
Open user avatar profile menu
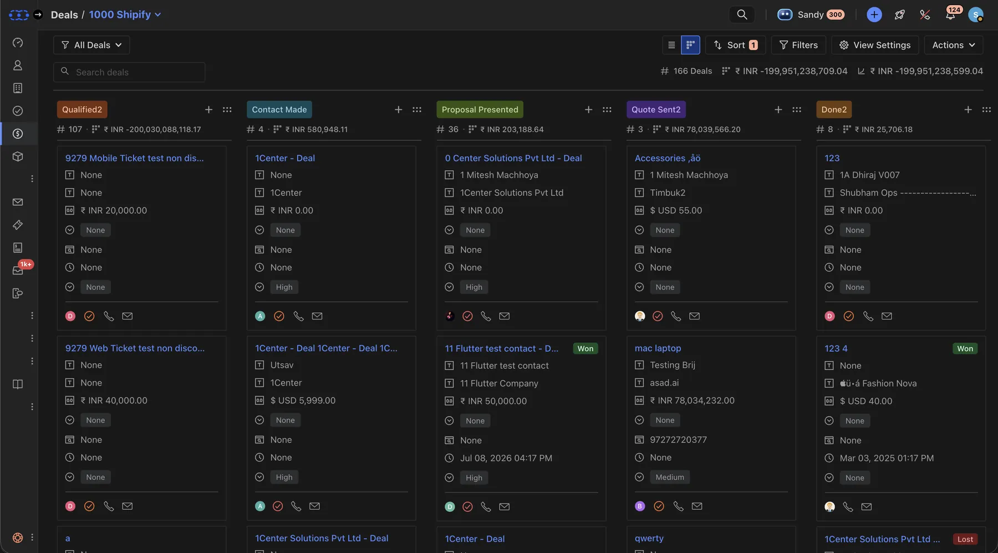pyautogui.click(x=976, y=14)
